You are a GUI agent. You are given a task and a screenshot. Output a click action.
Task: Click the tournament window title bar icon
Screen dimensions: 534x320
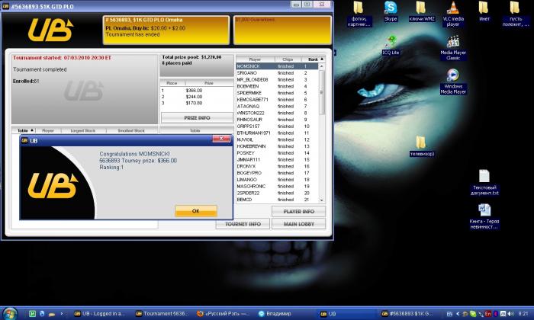tap(5, 6)
